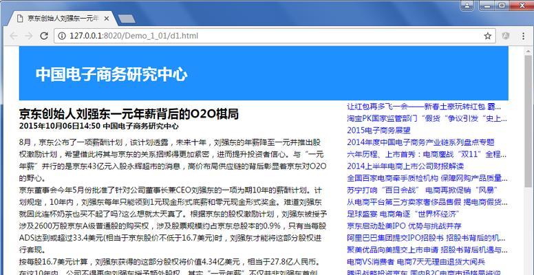Open link 苏宁打响“百日会战”
This screenshot has height=275, width=534.
pos(423,190)
